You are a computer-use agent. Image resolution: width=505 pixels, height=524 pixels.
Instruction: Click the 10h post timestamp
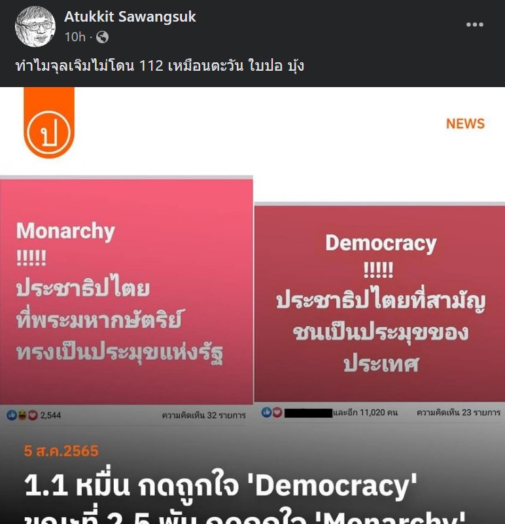pos(75,37)
